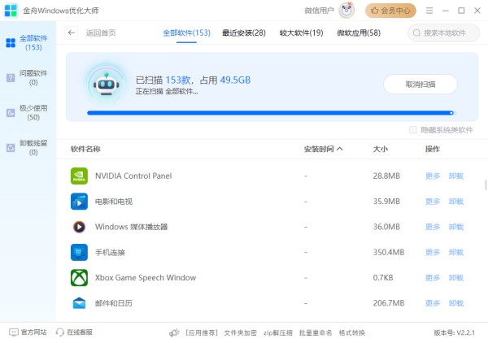Click 卸载 for Windows 媒体播放器
Viewport: 488px width, 343px height.
[456, 227]
